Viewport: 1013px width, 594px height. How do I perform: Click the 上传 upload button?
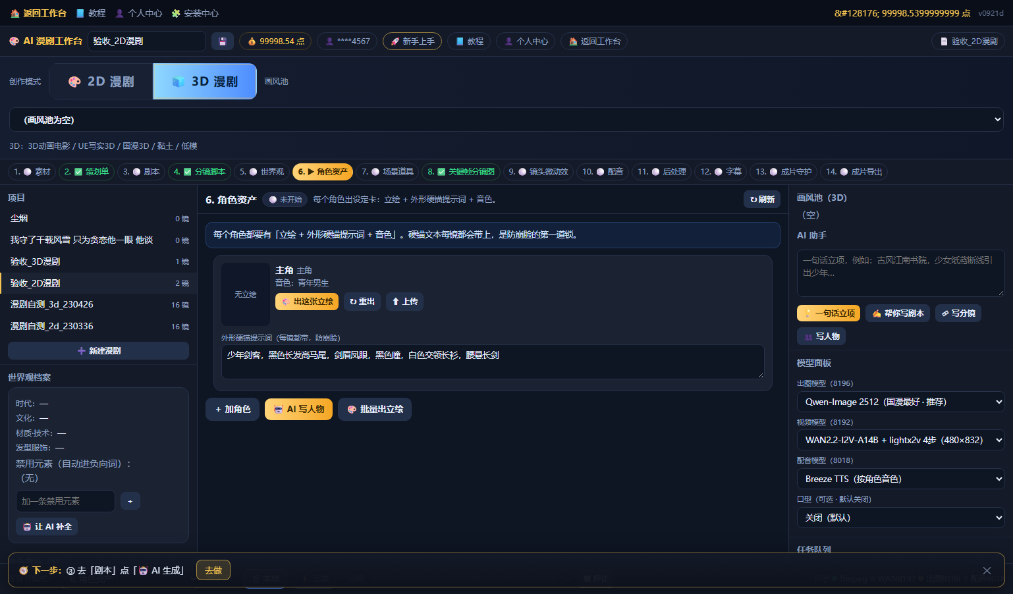pos(404,302)
